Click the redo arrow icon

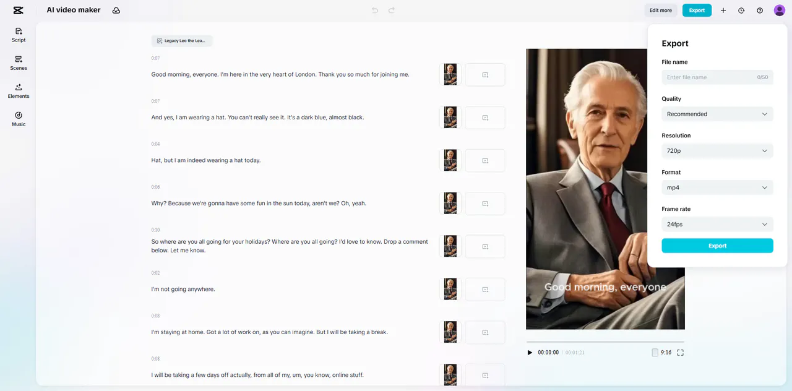(x=391, y=11)
